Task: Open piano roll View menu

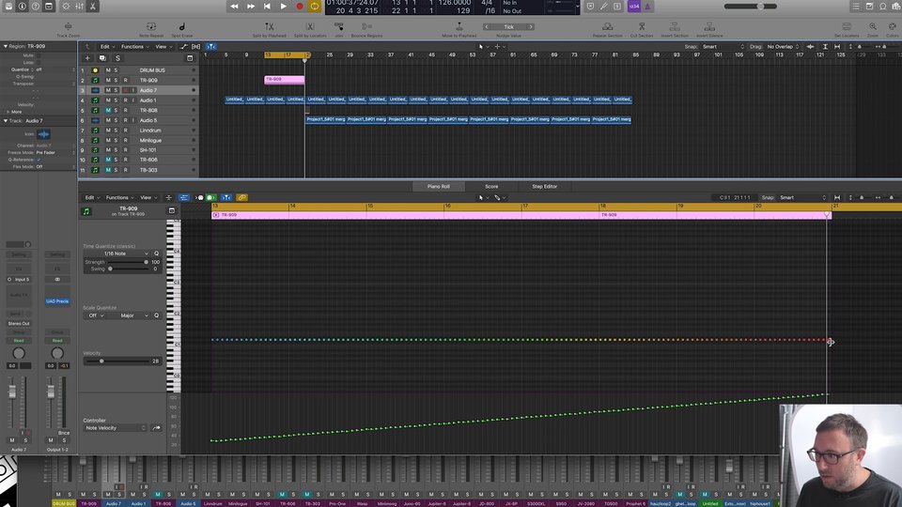Action: point(148,198)
